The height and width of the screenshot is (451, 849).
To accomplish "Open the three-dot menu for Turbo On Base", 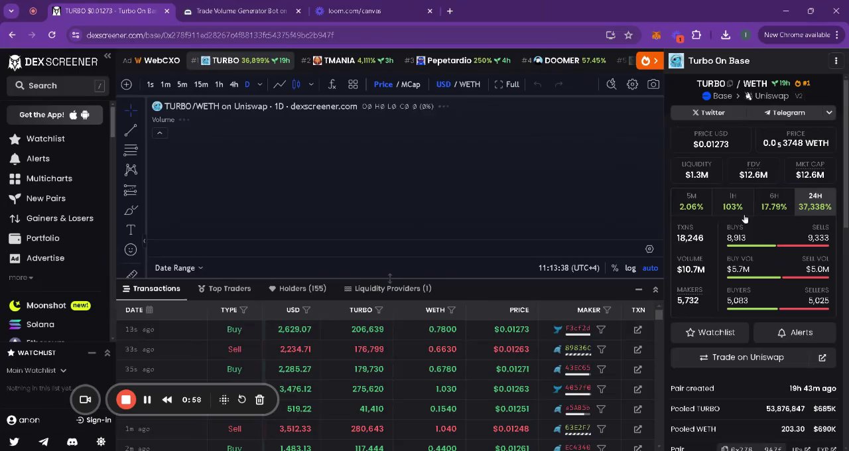I will coord(836,60).
